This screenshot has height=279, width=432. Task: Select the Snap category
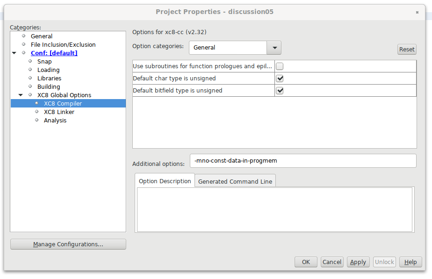point(44,61)
